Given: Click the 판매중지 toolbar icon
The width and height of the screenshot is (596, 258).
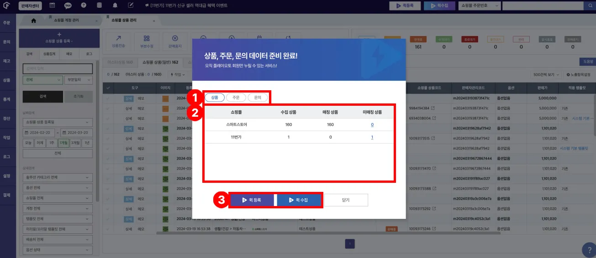Looking at the screenshot, I should click(x=175, y=41).
